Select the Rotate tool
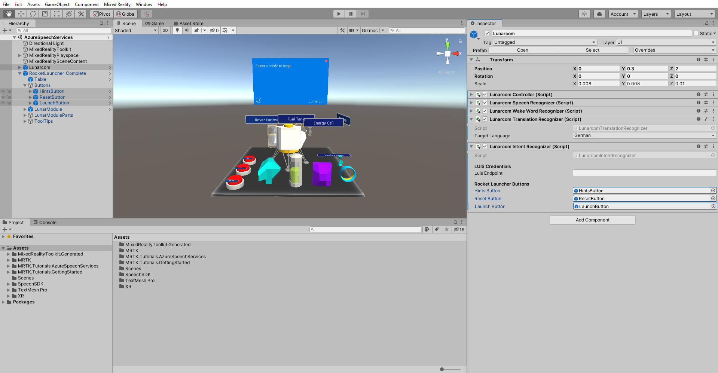 (x=33, y=14)
